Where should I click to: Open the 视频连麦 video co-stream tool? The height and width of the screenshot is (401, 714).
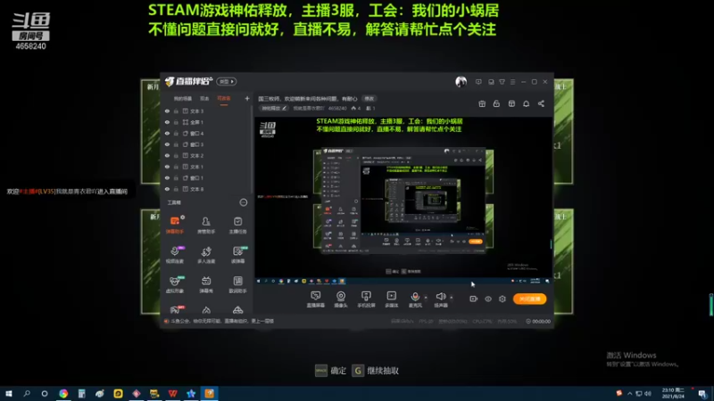coord(175,255)
